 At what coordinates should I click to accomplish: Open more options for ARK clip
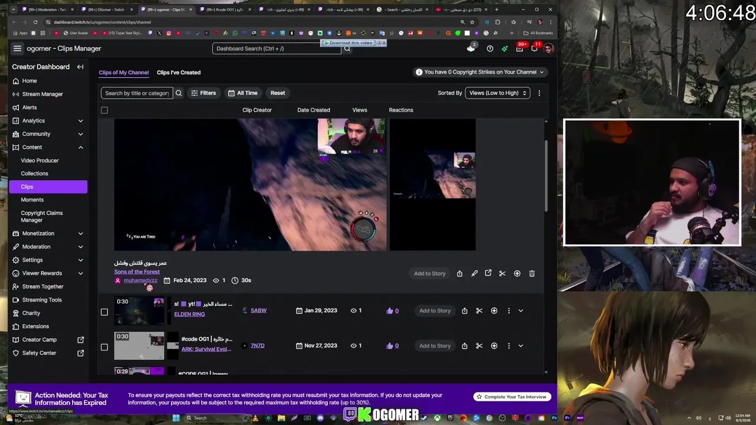click(x=509, y=346)
